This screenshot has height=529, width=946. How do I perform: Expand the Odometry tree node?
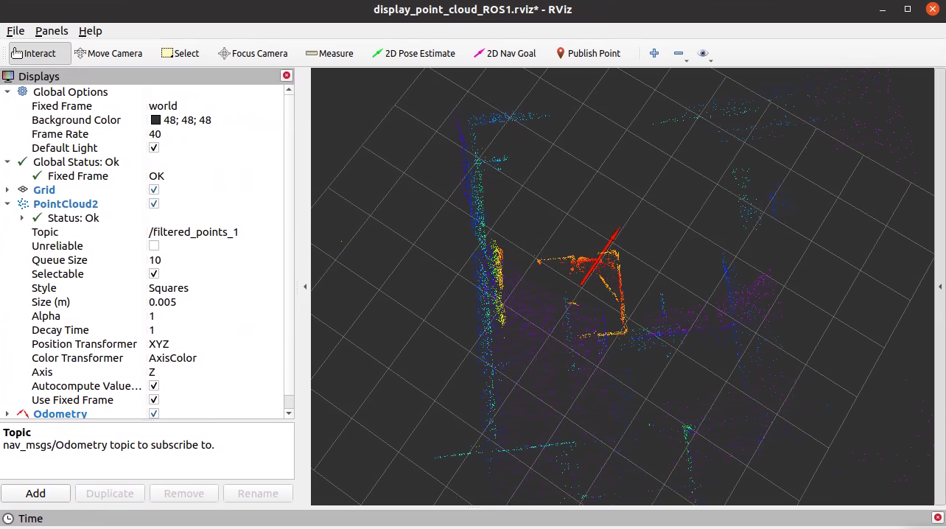7,413
